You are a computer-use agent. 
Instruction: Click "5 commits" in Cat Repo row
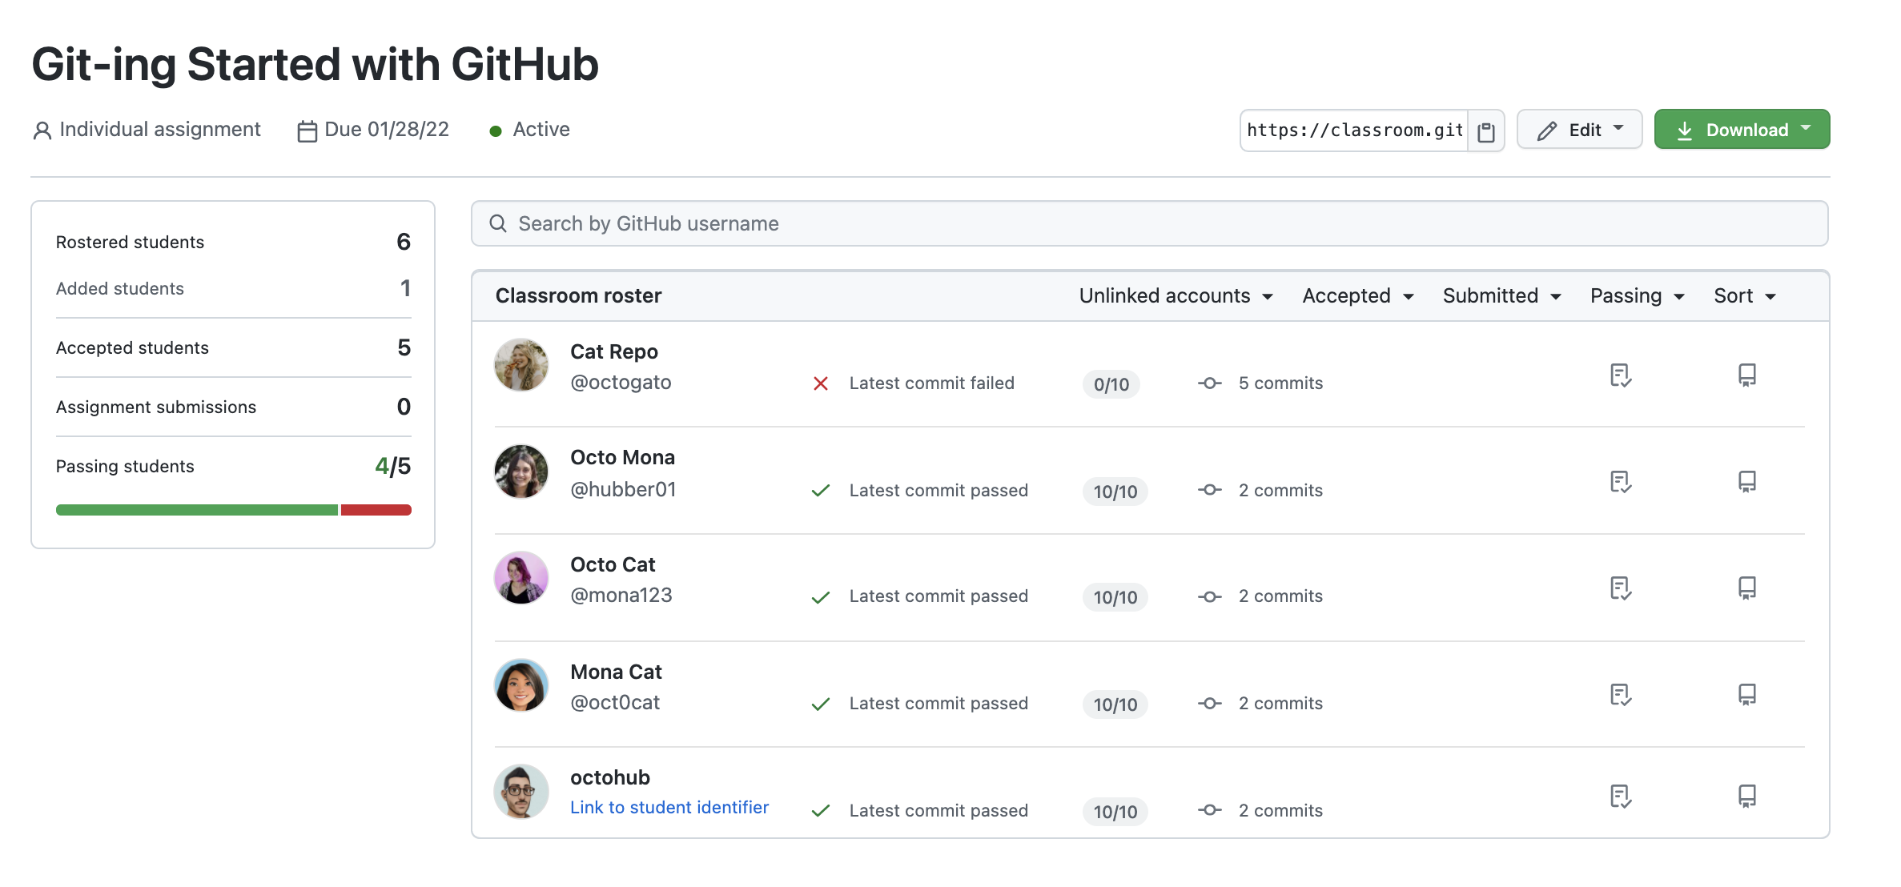point(1280,383)
